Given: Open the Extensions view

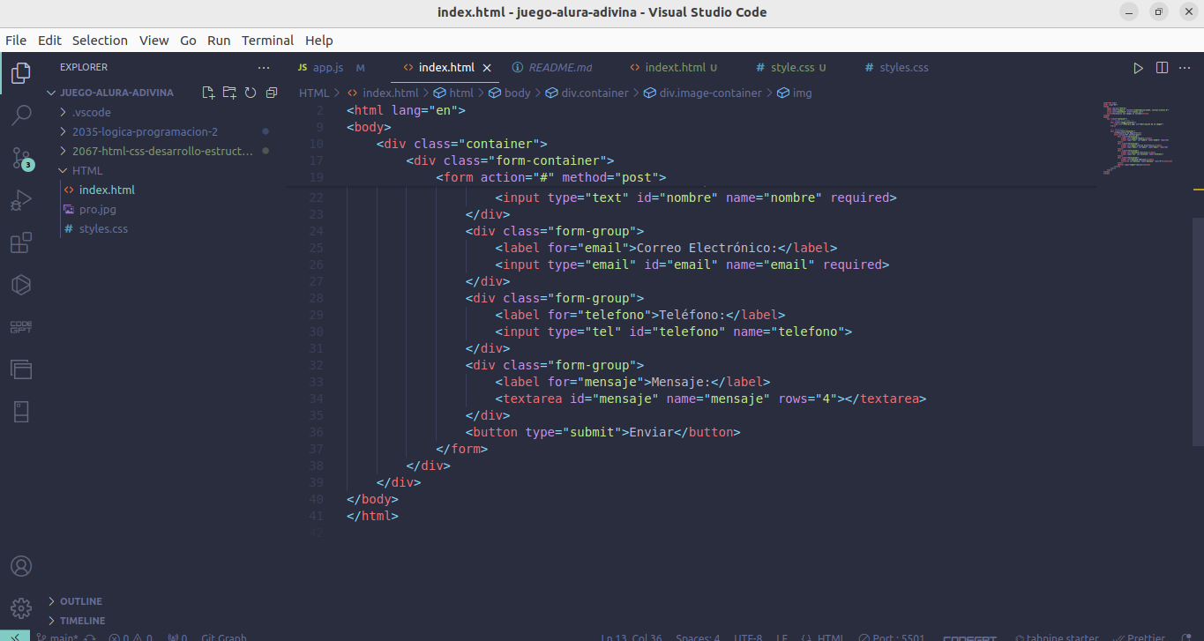Looking at the screenshot, I should pyautogui.click(x=21, y=242).
